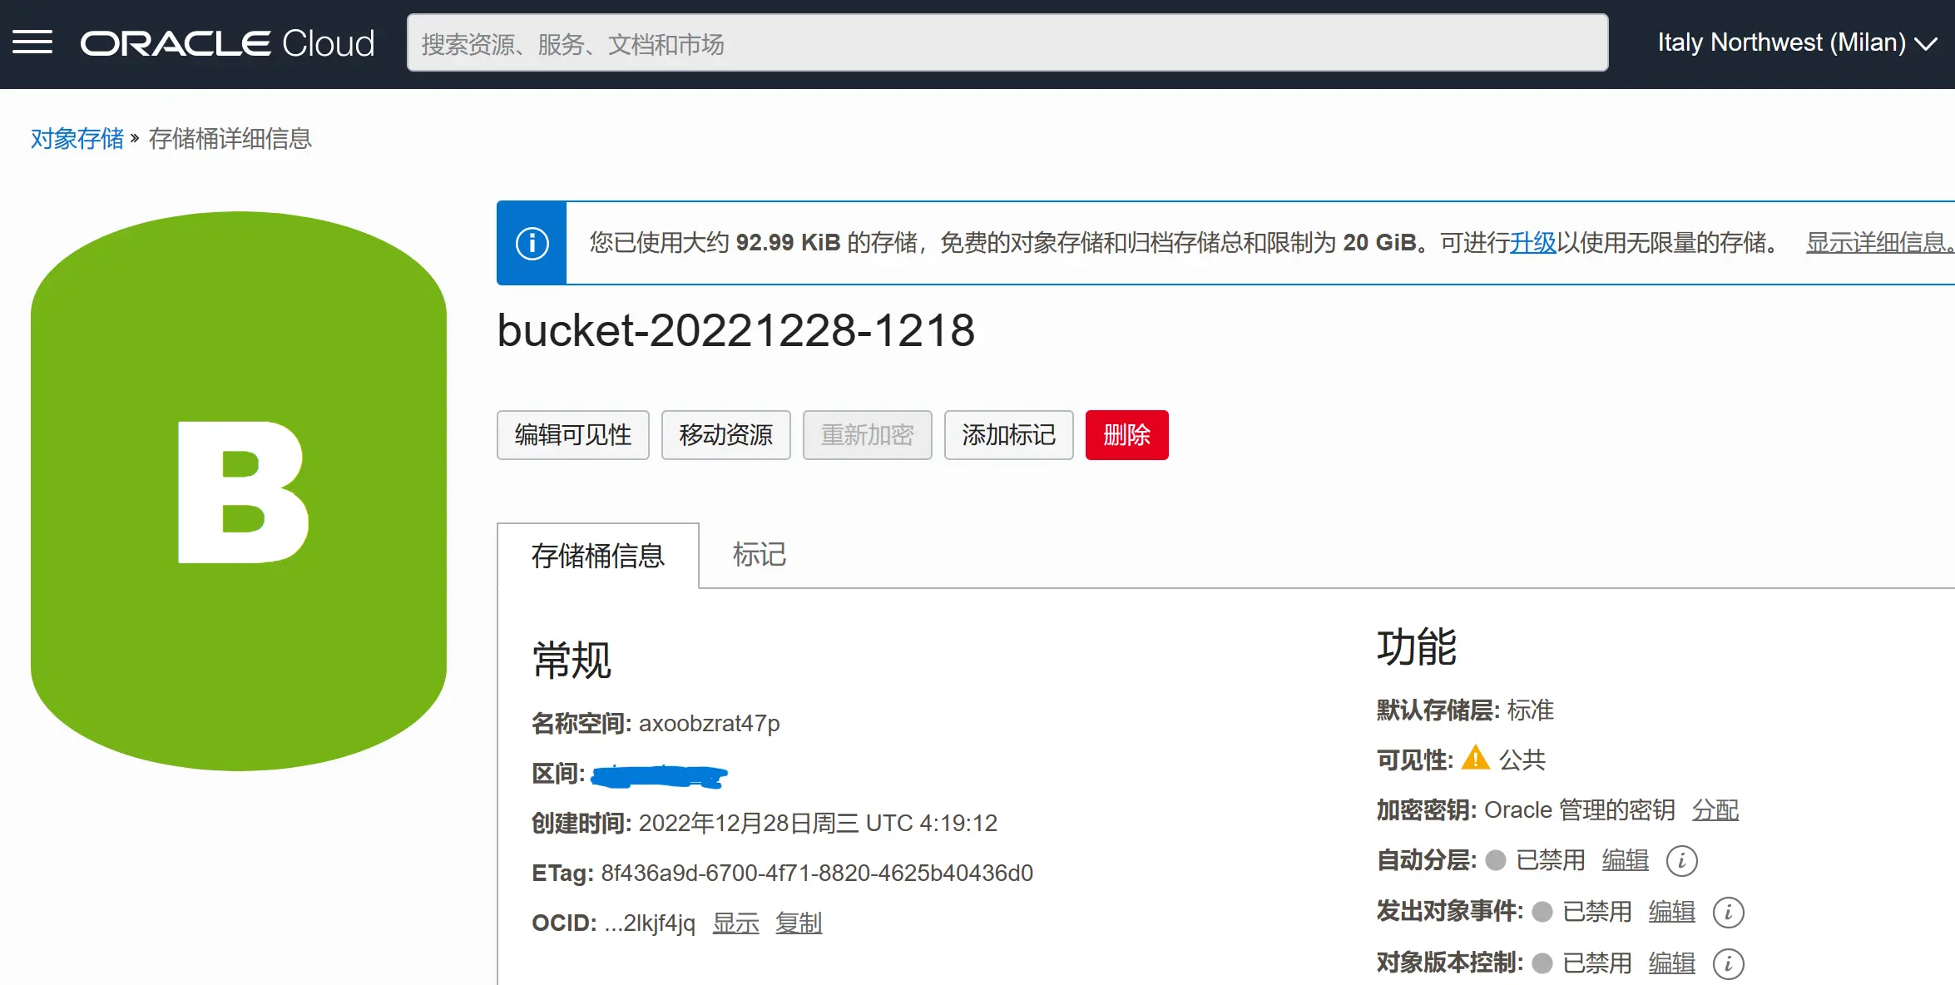Click the creation time 2022年12月28日周三 UTC 4:19:12

click(818, 823)
